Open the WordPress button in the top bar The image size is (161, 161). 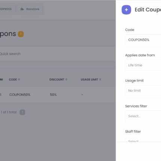(x=6, y=9)
